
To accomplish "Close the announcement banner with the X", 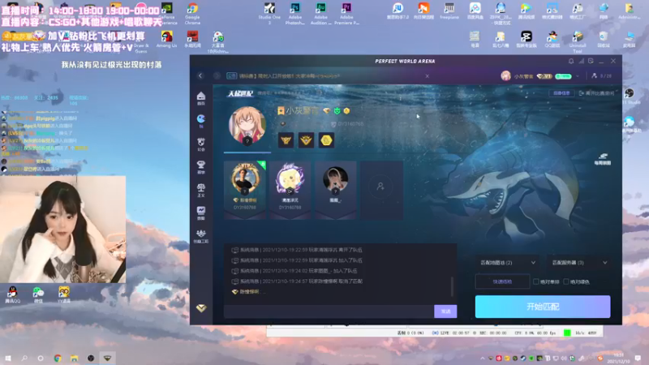I will [428, 76].
